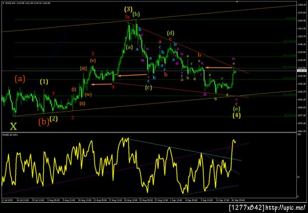Click the RSI(5) indicator label
308x213 pixels.
[x=9, y=134]
